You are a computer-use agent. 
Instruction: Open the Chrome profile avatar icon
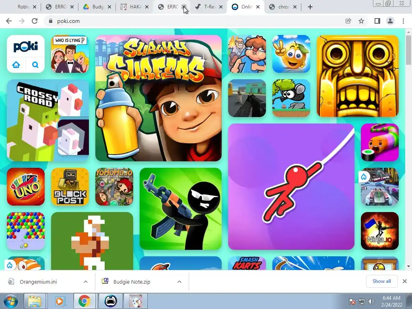tap(390, 21)
